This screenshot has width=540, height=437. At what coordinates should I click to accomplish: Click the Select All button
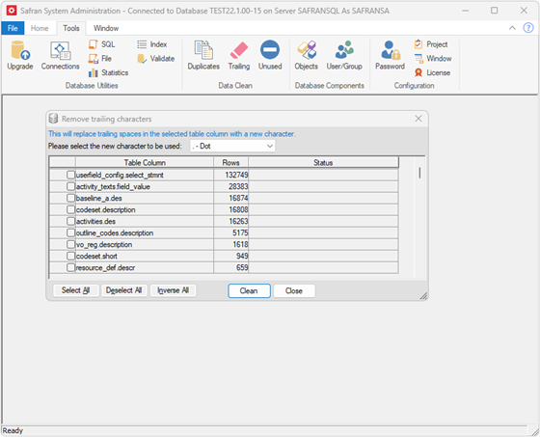pos(76,290)
